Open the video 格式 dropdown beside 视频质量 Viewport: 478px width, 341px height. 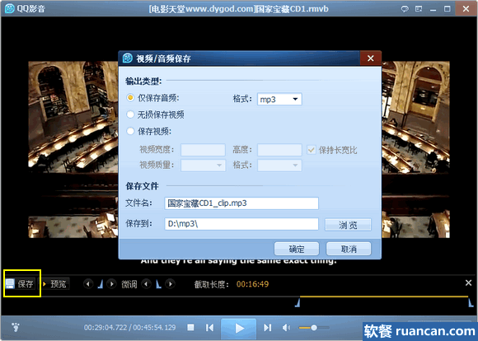coord(279,166)
